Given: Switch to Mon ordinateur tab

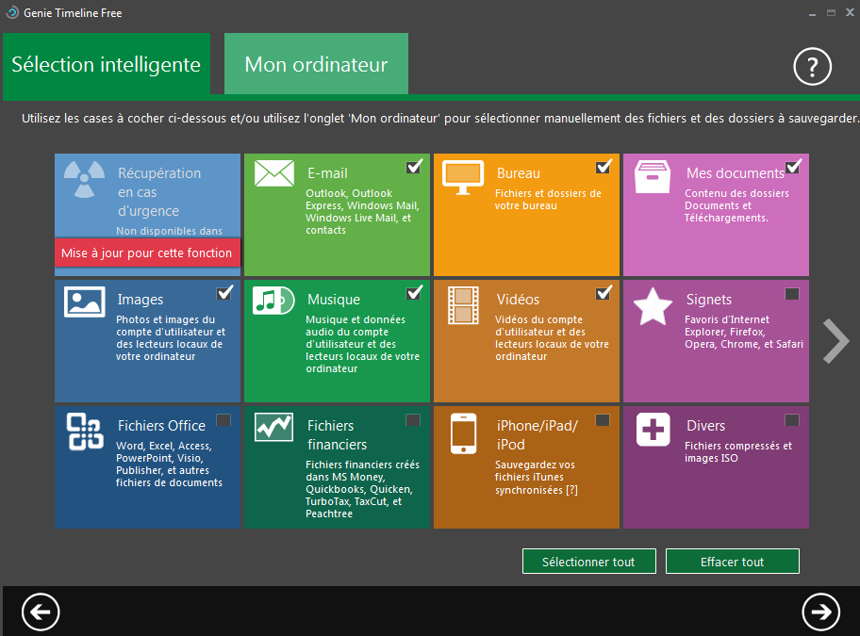Looking at the screenshot, I should pyautogui.click(x=316, y=65).
